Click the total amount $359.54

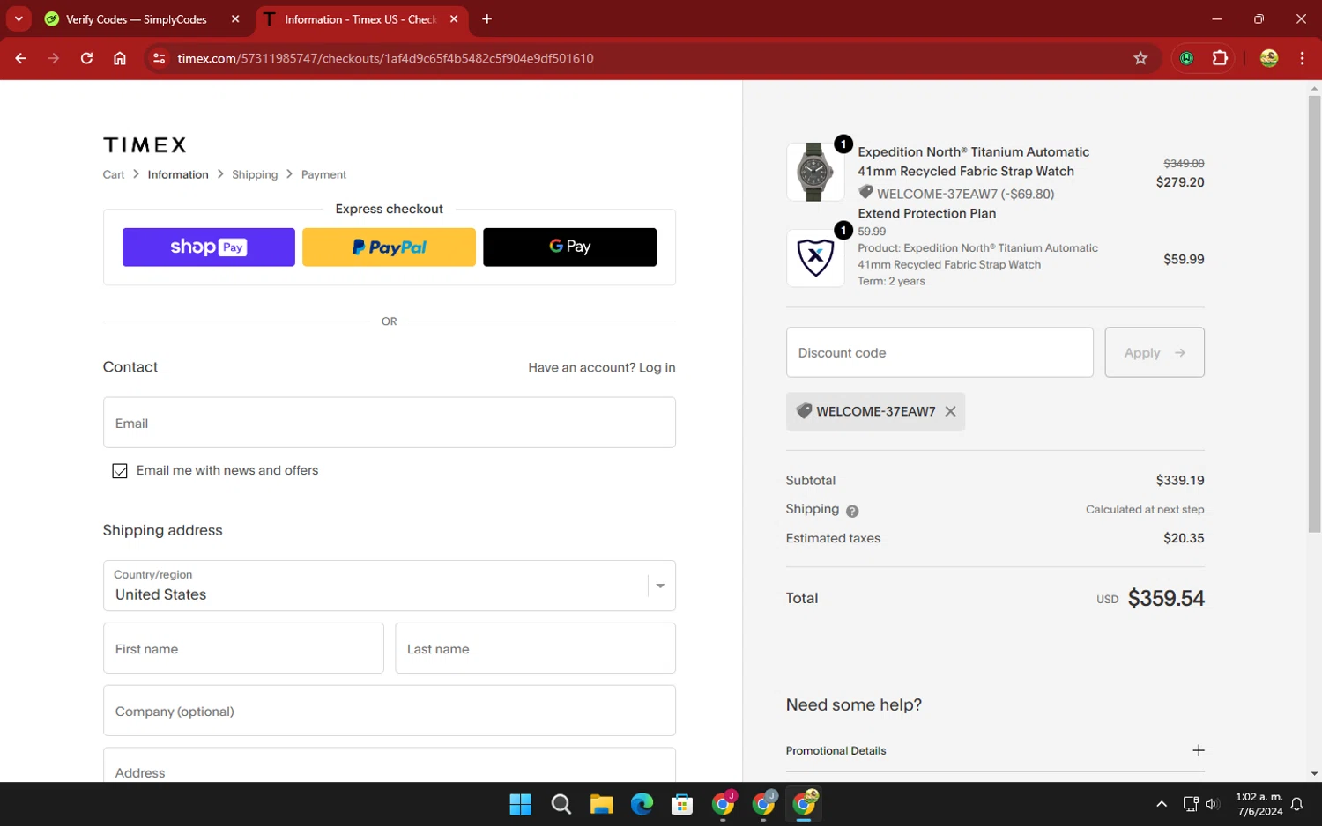[x=1166, y=599]
